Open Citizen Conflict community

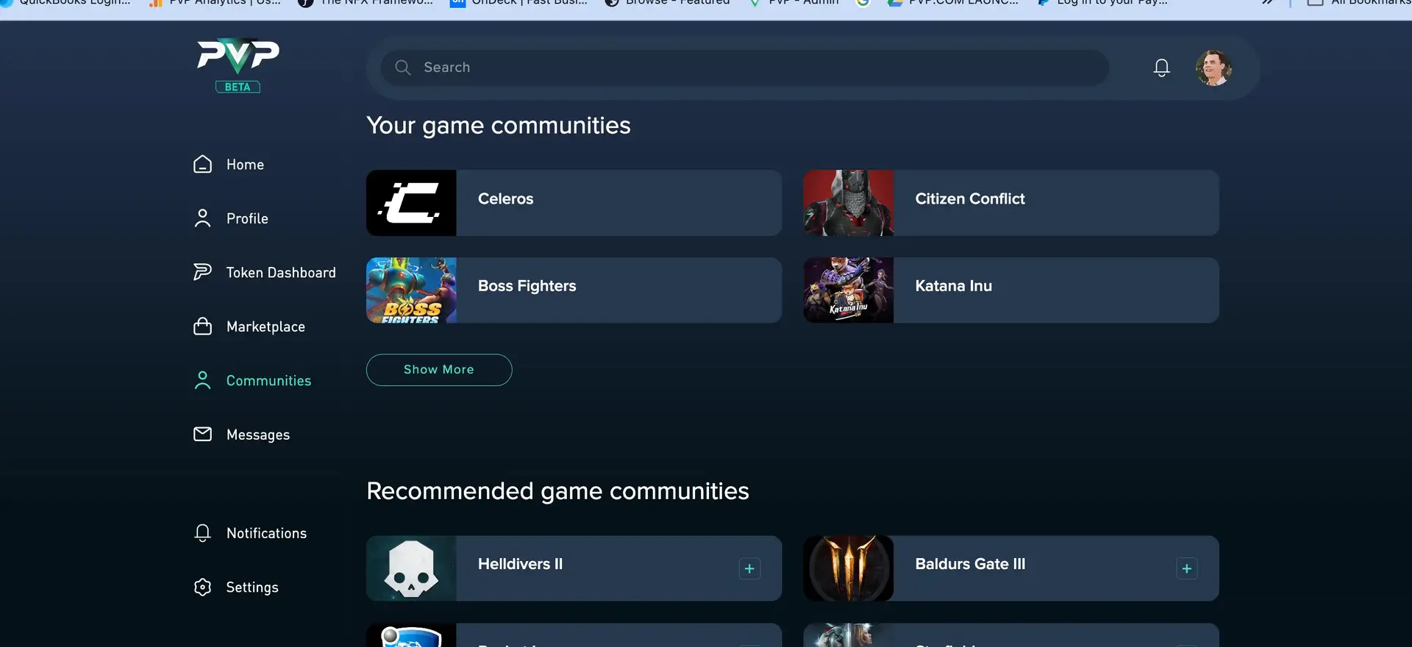1011,203
